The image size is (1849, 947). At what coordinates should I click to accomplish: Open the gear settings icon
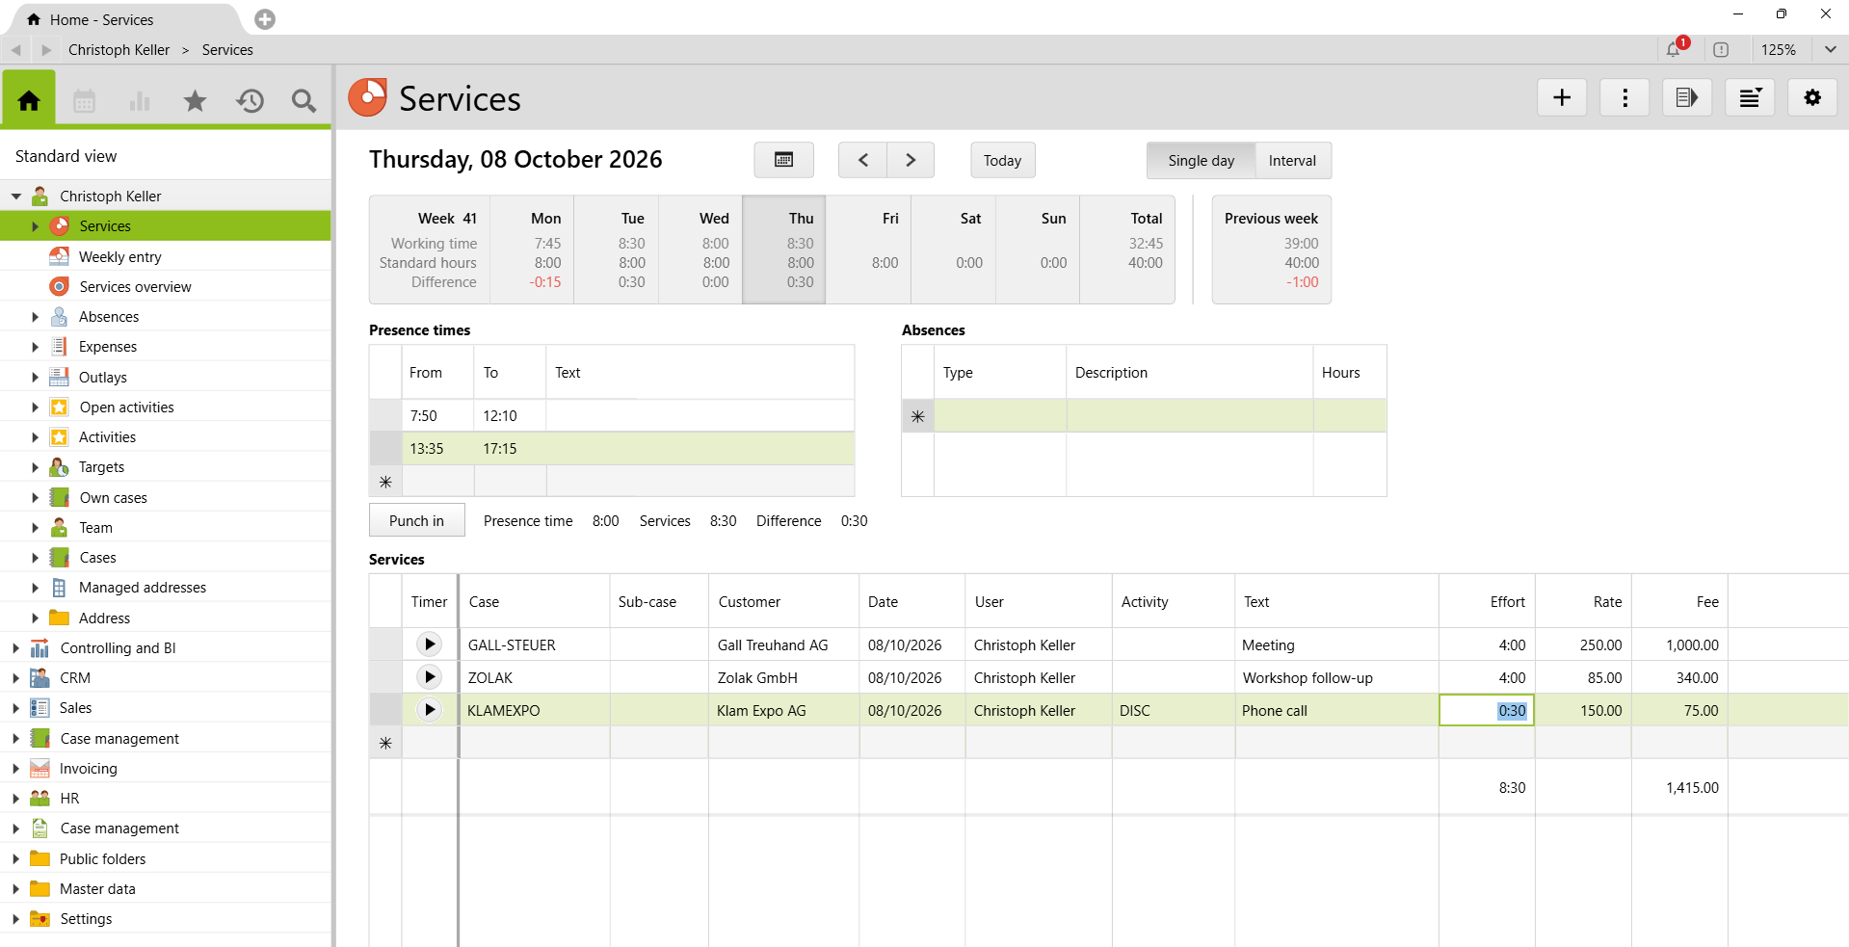tap(1812, 97)
